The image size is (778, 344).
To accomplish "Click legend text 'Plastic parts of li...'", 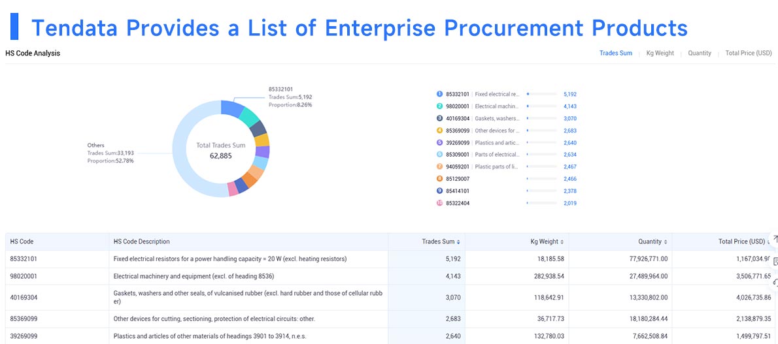I will (x=497, y=166).
